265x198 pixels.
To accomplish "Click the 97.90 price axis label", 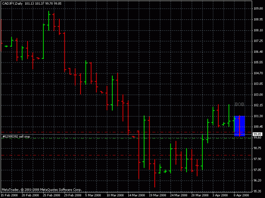I will 258,159.
